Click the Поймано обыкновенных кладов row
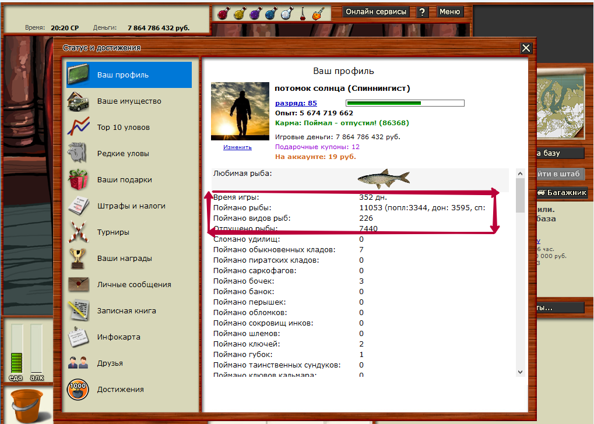 pyautogui.click(x=361, y=250)
